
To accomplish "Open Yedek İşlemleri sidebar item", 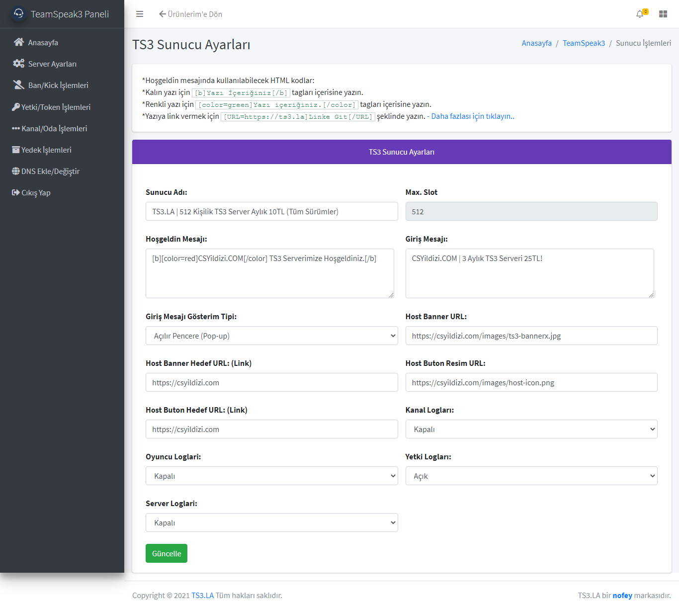I will (x=46, y=150).
